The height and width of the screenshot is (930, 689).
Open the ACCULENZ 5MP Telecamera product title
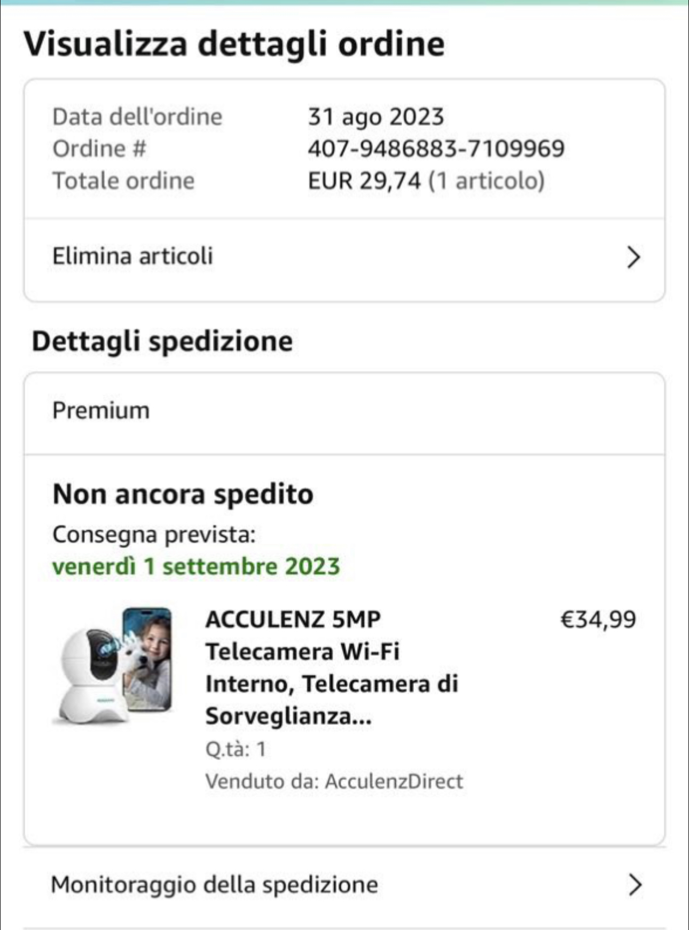point(331,667)
